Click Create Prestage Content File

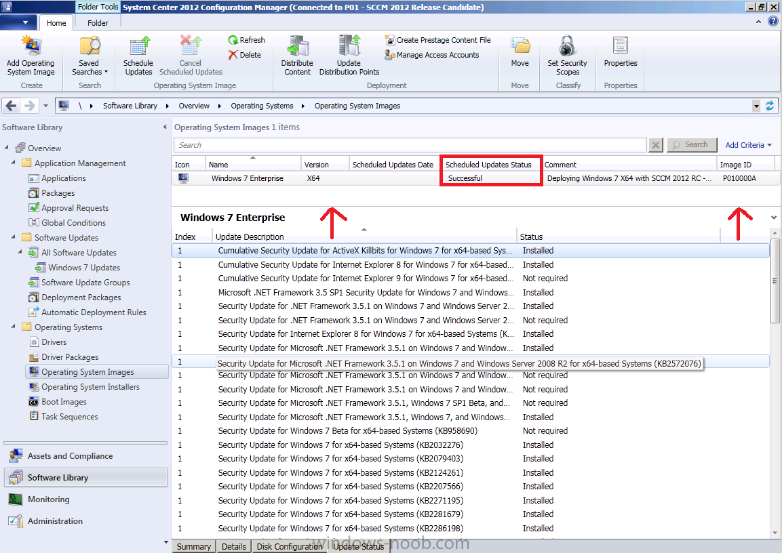[x=438, y=40]
